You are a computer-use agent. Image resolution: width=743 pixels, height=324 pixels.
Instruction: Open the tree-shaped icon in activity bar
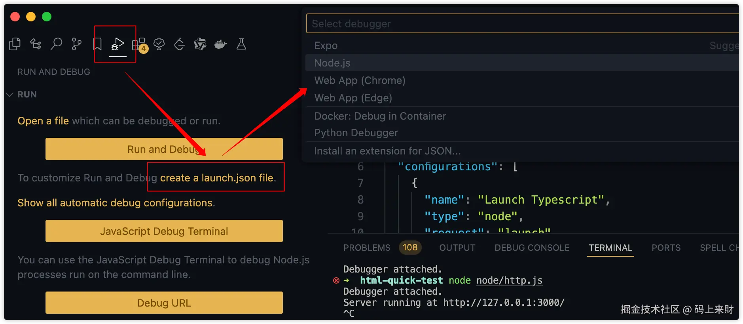pyautogui.click(x=159, y=44)
